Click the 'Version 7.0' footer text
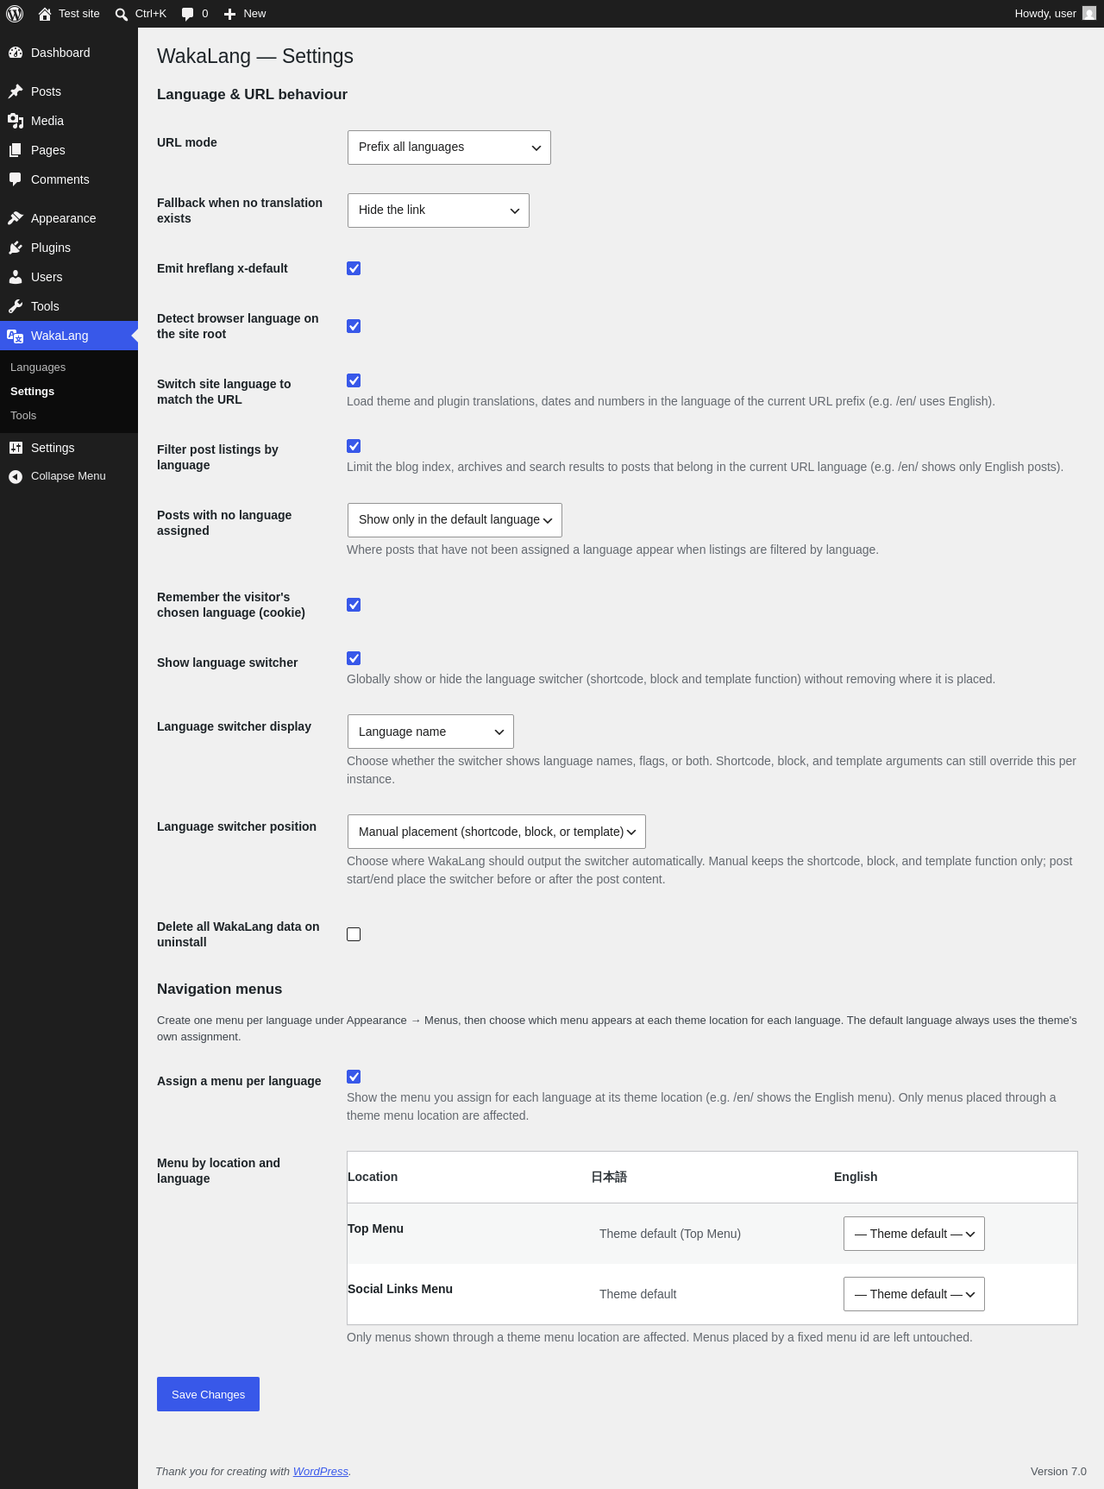The image size is (1104, 1489). pyautogui.click(x=1058, y=1472)
